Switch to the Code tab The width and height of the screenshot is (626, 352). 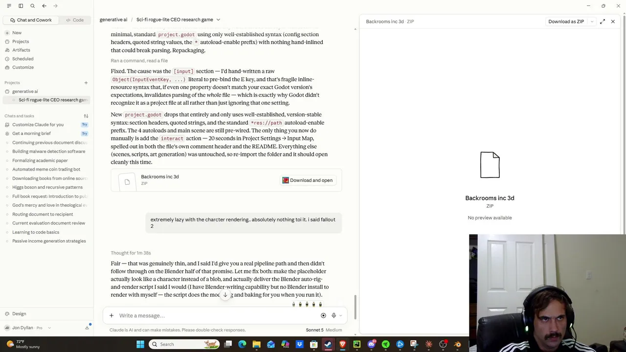pos(75,20)
